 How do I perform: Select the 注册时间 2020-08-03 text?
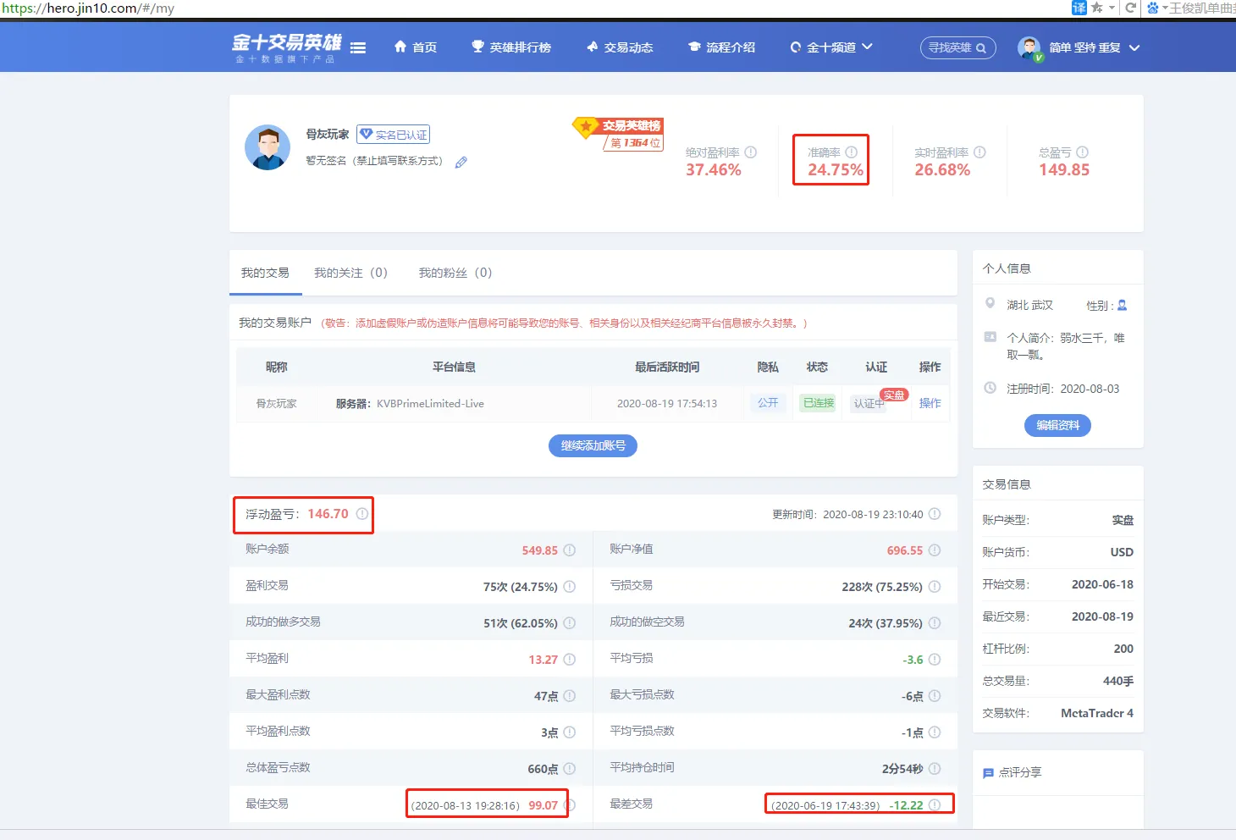(1062, 389)
